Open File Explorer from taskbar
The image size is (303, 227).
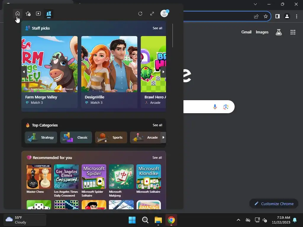pos(158,220)
